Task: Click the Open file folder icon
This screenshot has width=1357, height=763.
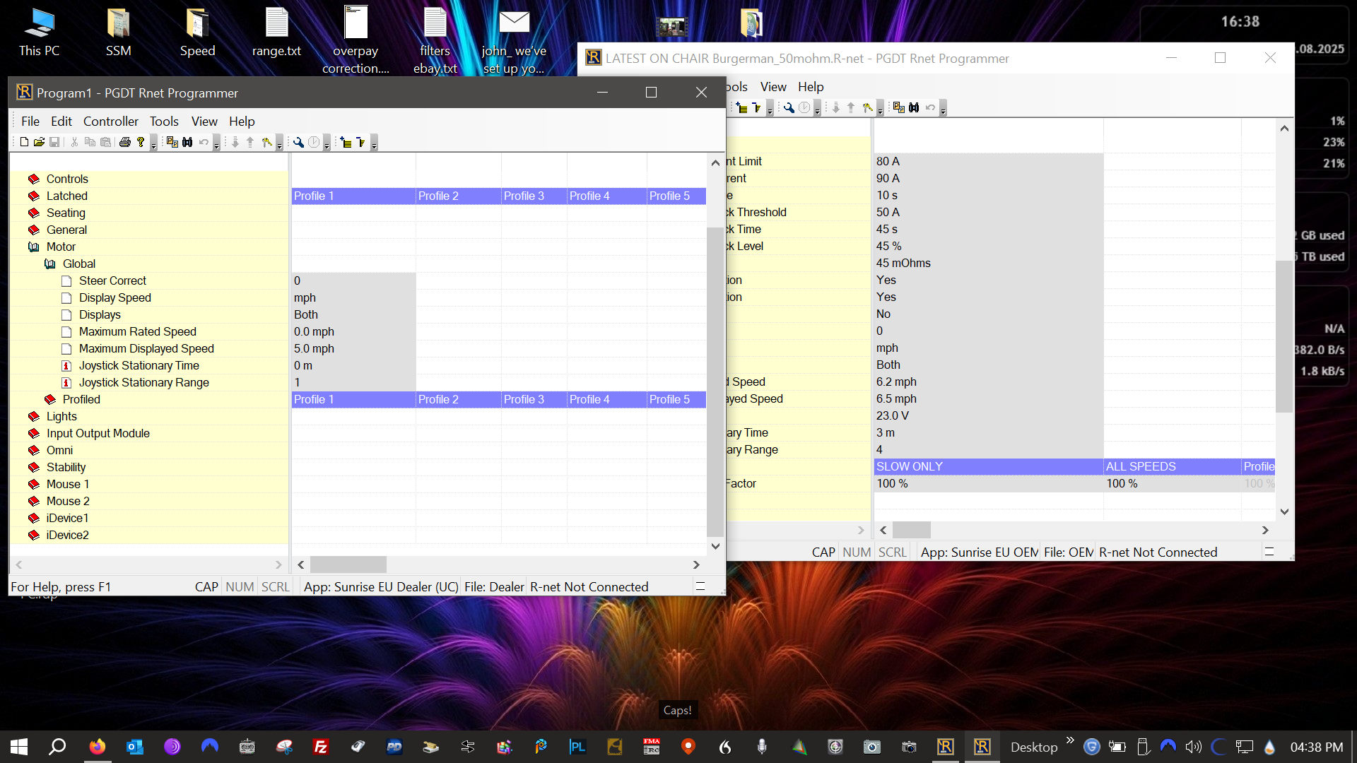Action: [39, 142]
